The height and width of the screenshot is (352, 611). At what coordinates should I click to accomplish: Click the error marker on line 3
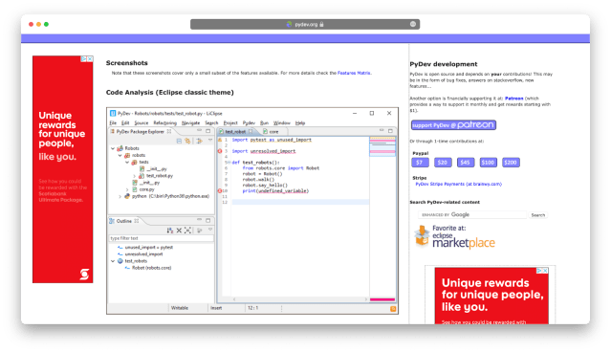(220, 151)
